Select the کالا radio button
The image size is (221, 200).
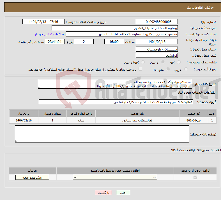(x=179, y=62)
